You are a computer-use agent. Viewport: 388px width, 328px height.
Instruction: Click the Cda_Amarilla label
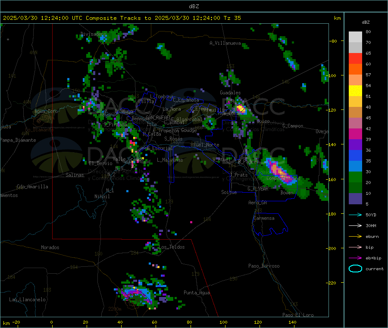[x=32, y=187]
